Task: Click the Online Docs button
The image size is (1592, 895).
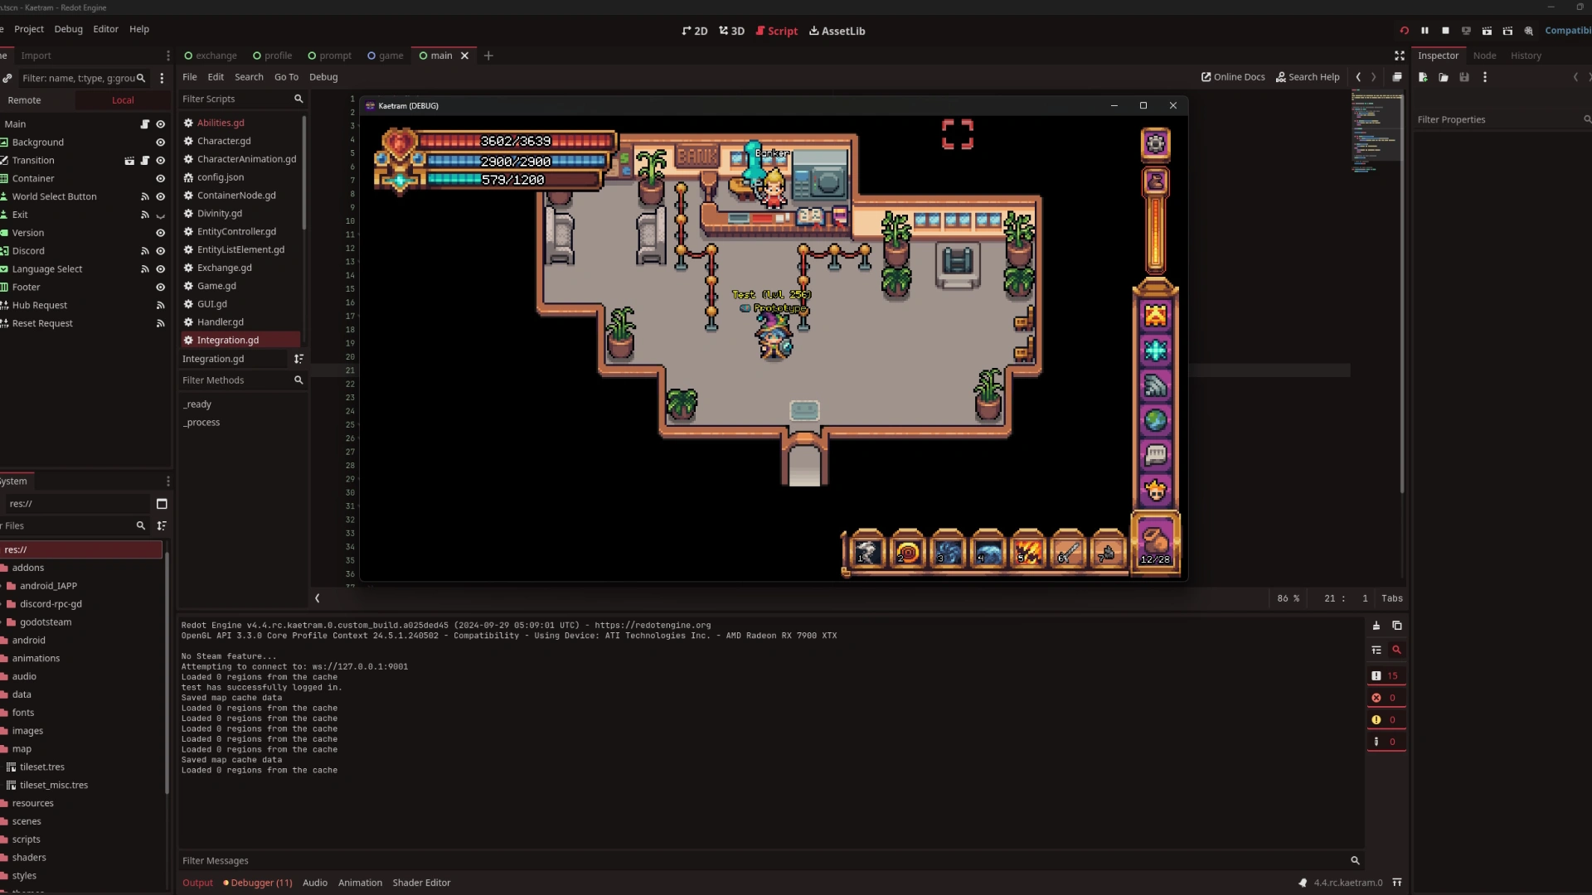Action: click(x=1232, y=76)
